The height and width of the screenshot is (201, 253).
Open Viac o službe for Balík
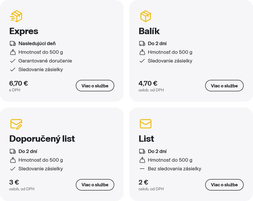(x=224, y=86)
